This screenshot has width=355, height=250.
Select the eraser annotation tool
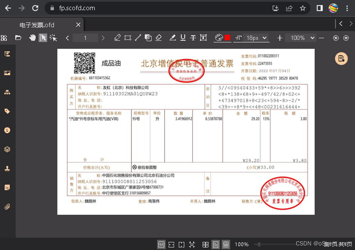(x=159, y=38)
